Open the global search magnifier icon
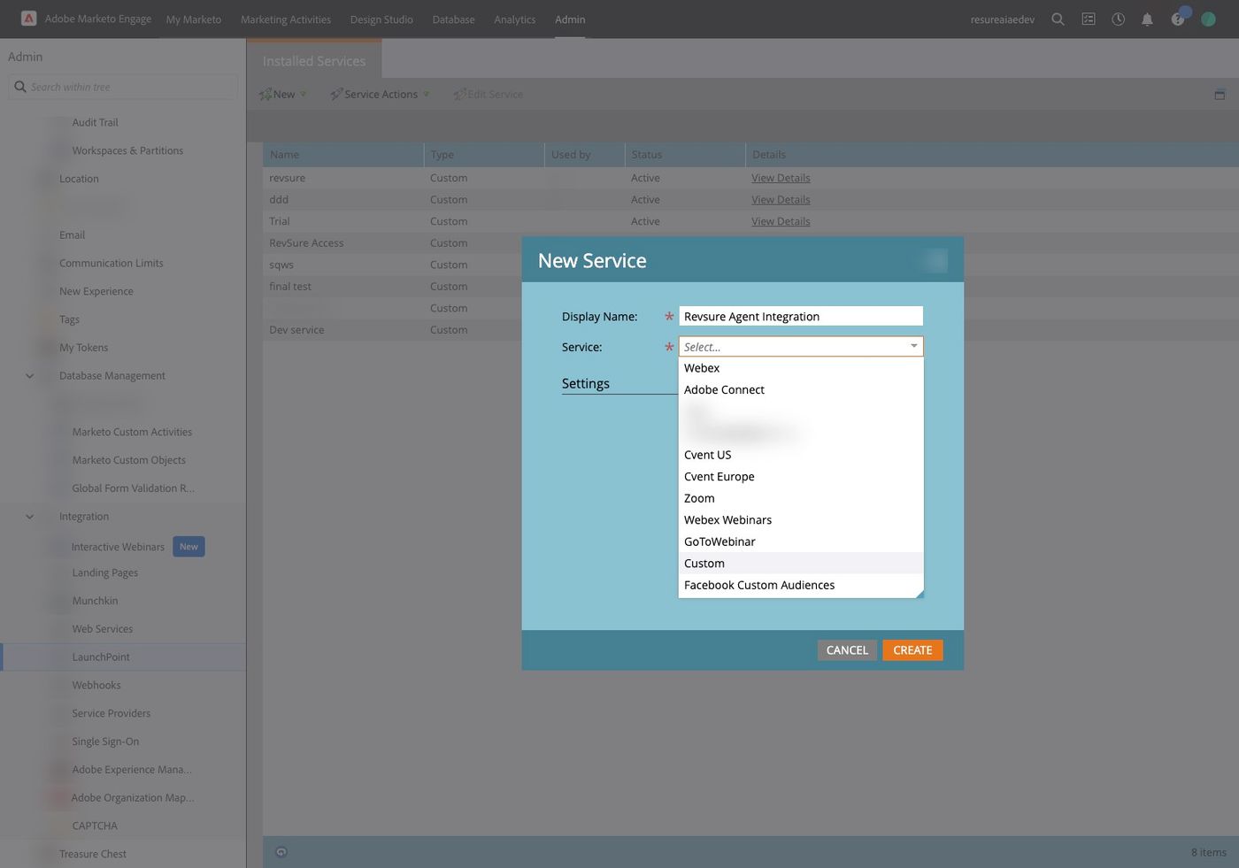Viewport: 1239px width, 868px height. [1058, 19]
